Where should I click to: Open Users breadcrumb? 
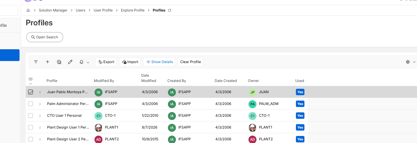pos(81,10)
